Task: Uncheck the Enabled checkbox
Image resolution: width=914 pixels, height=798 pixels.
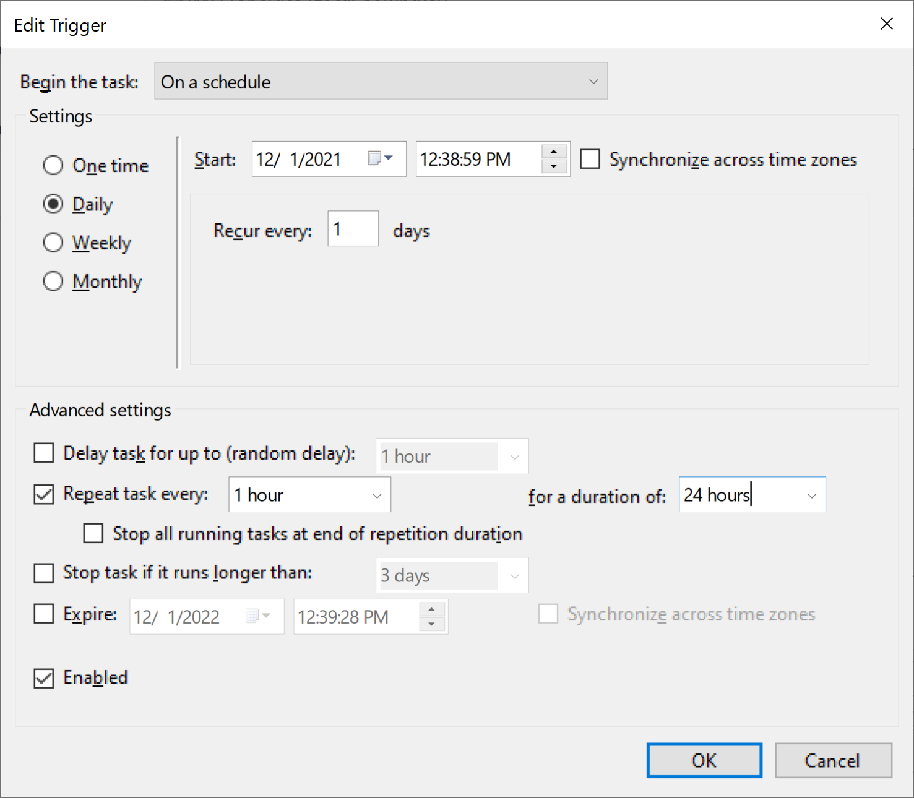Action: [x=43, y=678]
